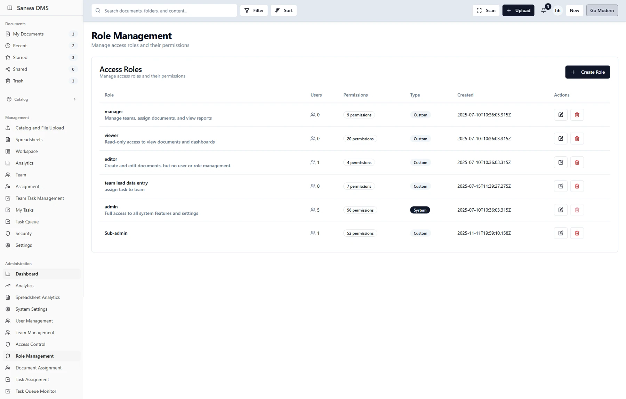Open Team Management in Administration

41,333
